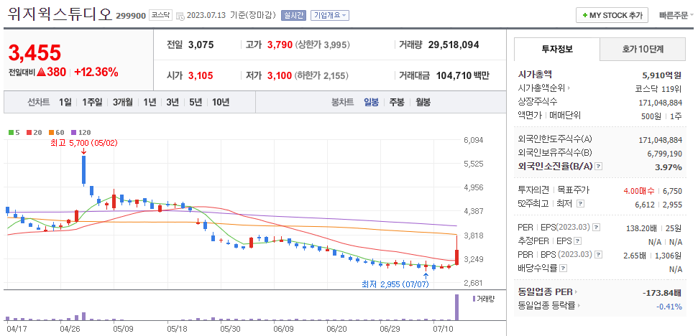Click the 거래대금 value 104,710 백만
The height and width of the screenshot is (336, 698).
click(x=462, y=75)
